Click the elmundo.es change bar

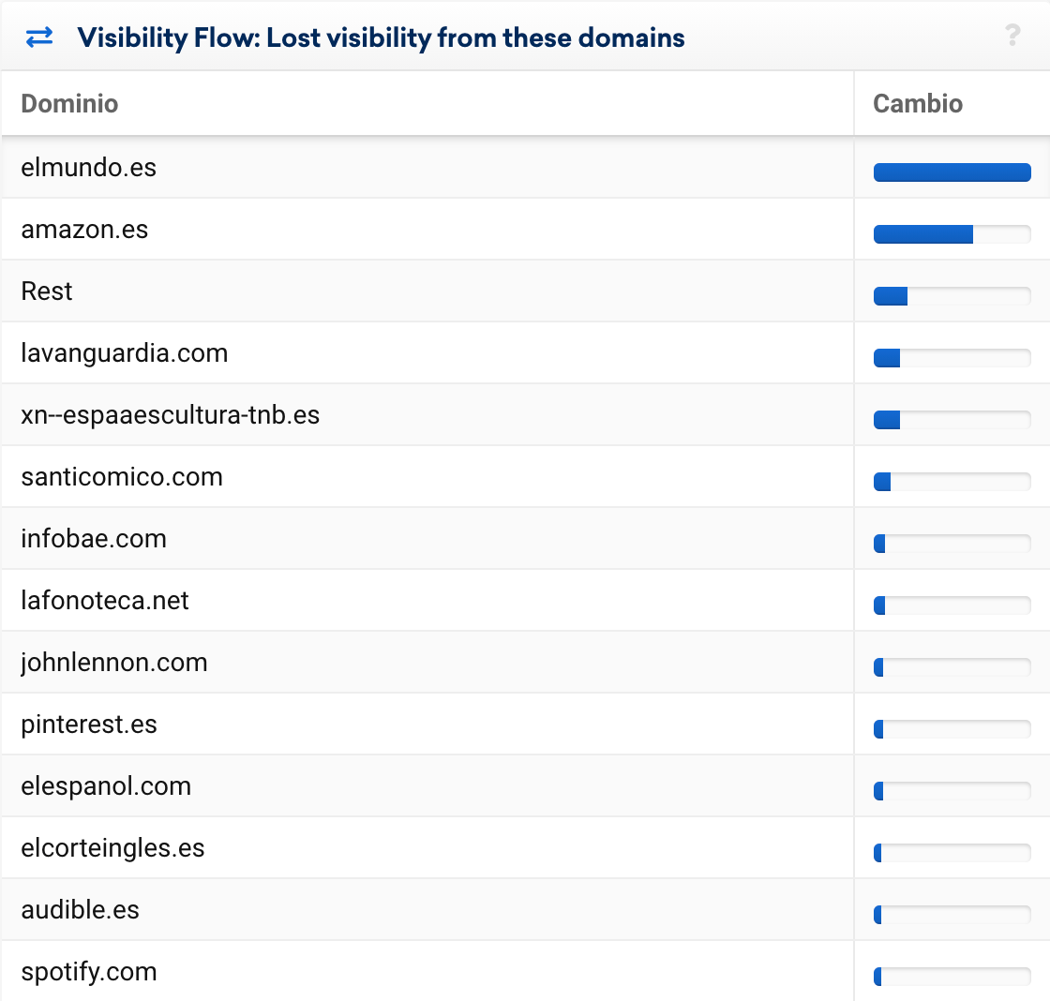coord(952,172)
